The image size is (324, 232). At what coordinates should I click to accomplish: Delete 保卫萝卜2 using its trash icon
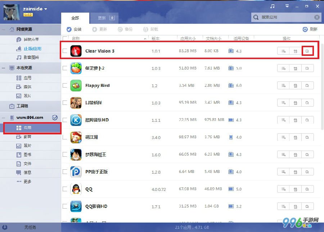(x=295, y=68)
